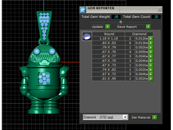
Task: Click the gem cluster on robot's chest
Action: (x=44, y=78)
